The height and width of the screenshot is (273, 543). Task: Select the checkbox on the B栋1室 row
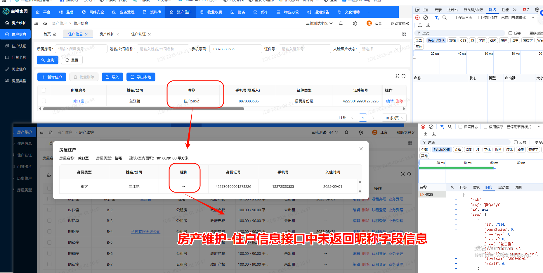click(44, 101)
